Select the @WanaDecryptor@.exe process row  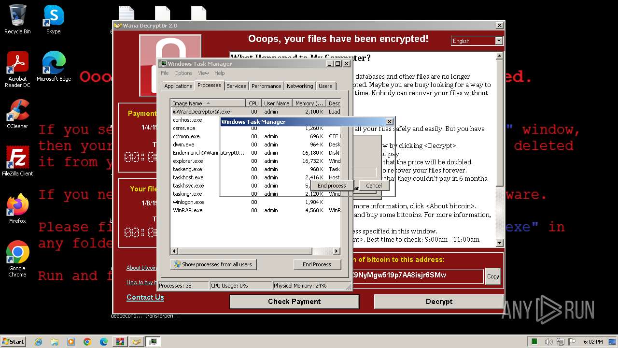256,112
